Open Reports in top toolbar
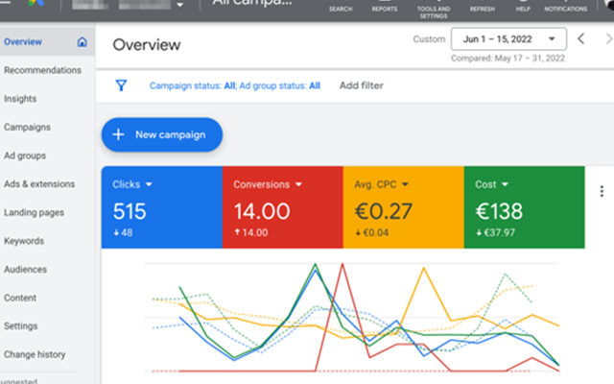This screenshot has width=614, height=384. [x=384, y=9]
